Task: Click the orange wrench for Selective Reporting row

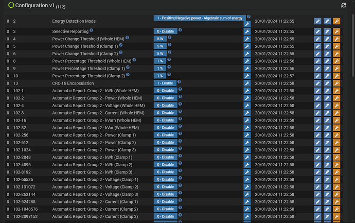Action: 336,31
